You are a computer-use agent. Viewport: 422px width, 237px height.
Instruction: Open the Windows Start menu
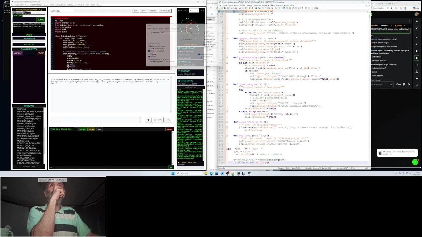click(173, 173)
